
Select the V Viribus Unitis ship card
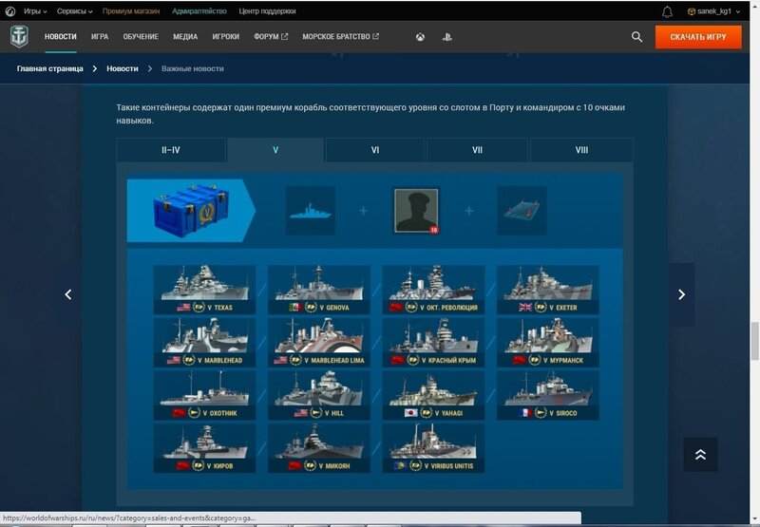click(433, 447)
